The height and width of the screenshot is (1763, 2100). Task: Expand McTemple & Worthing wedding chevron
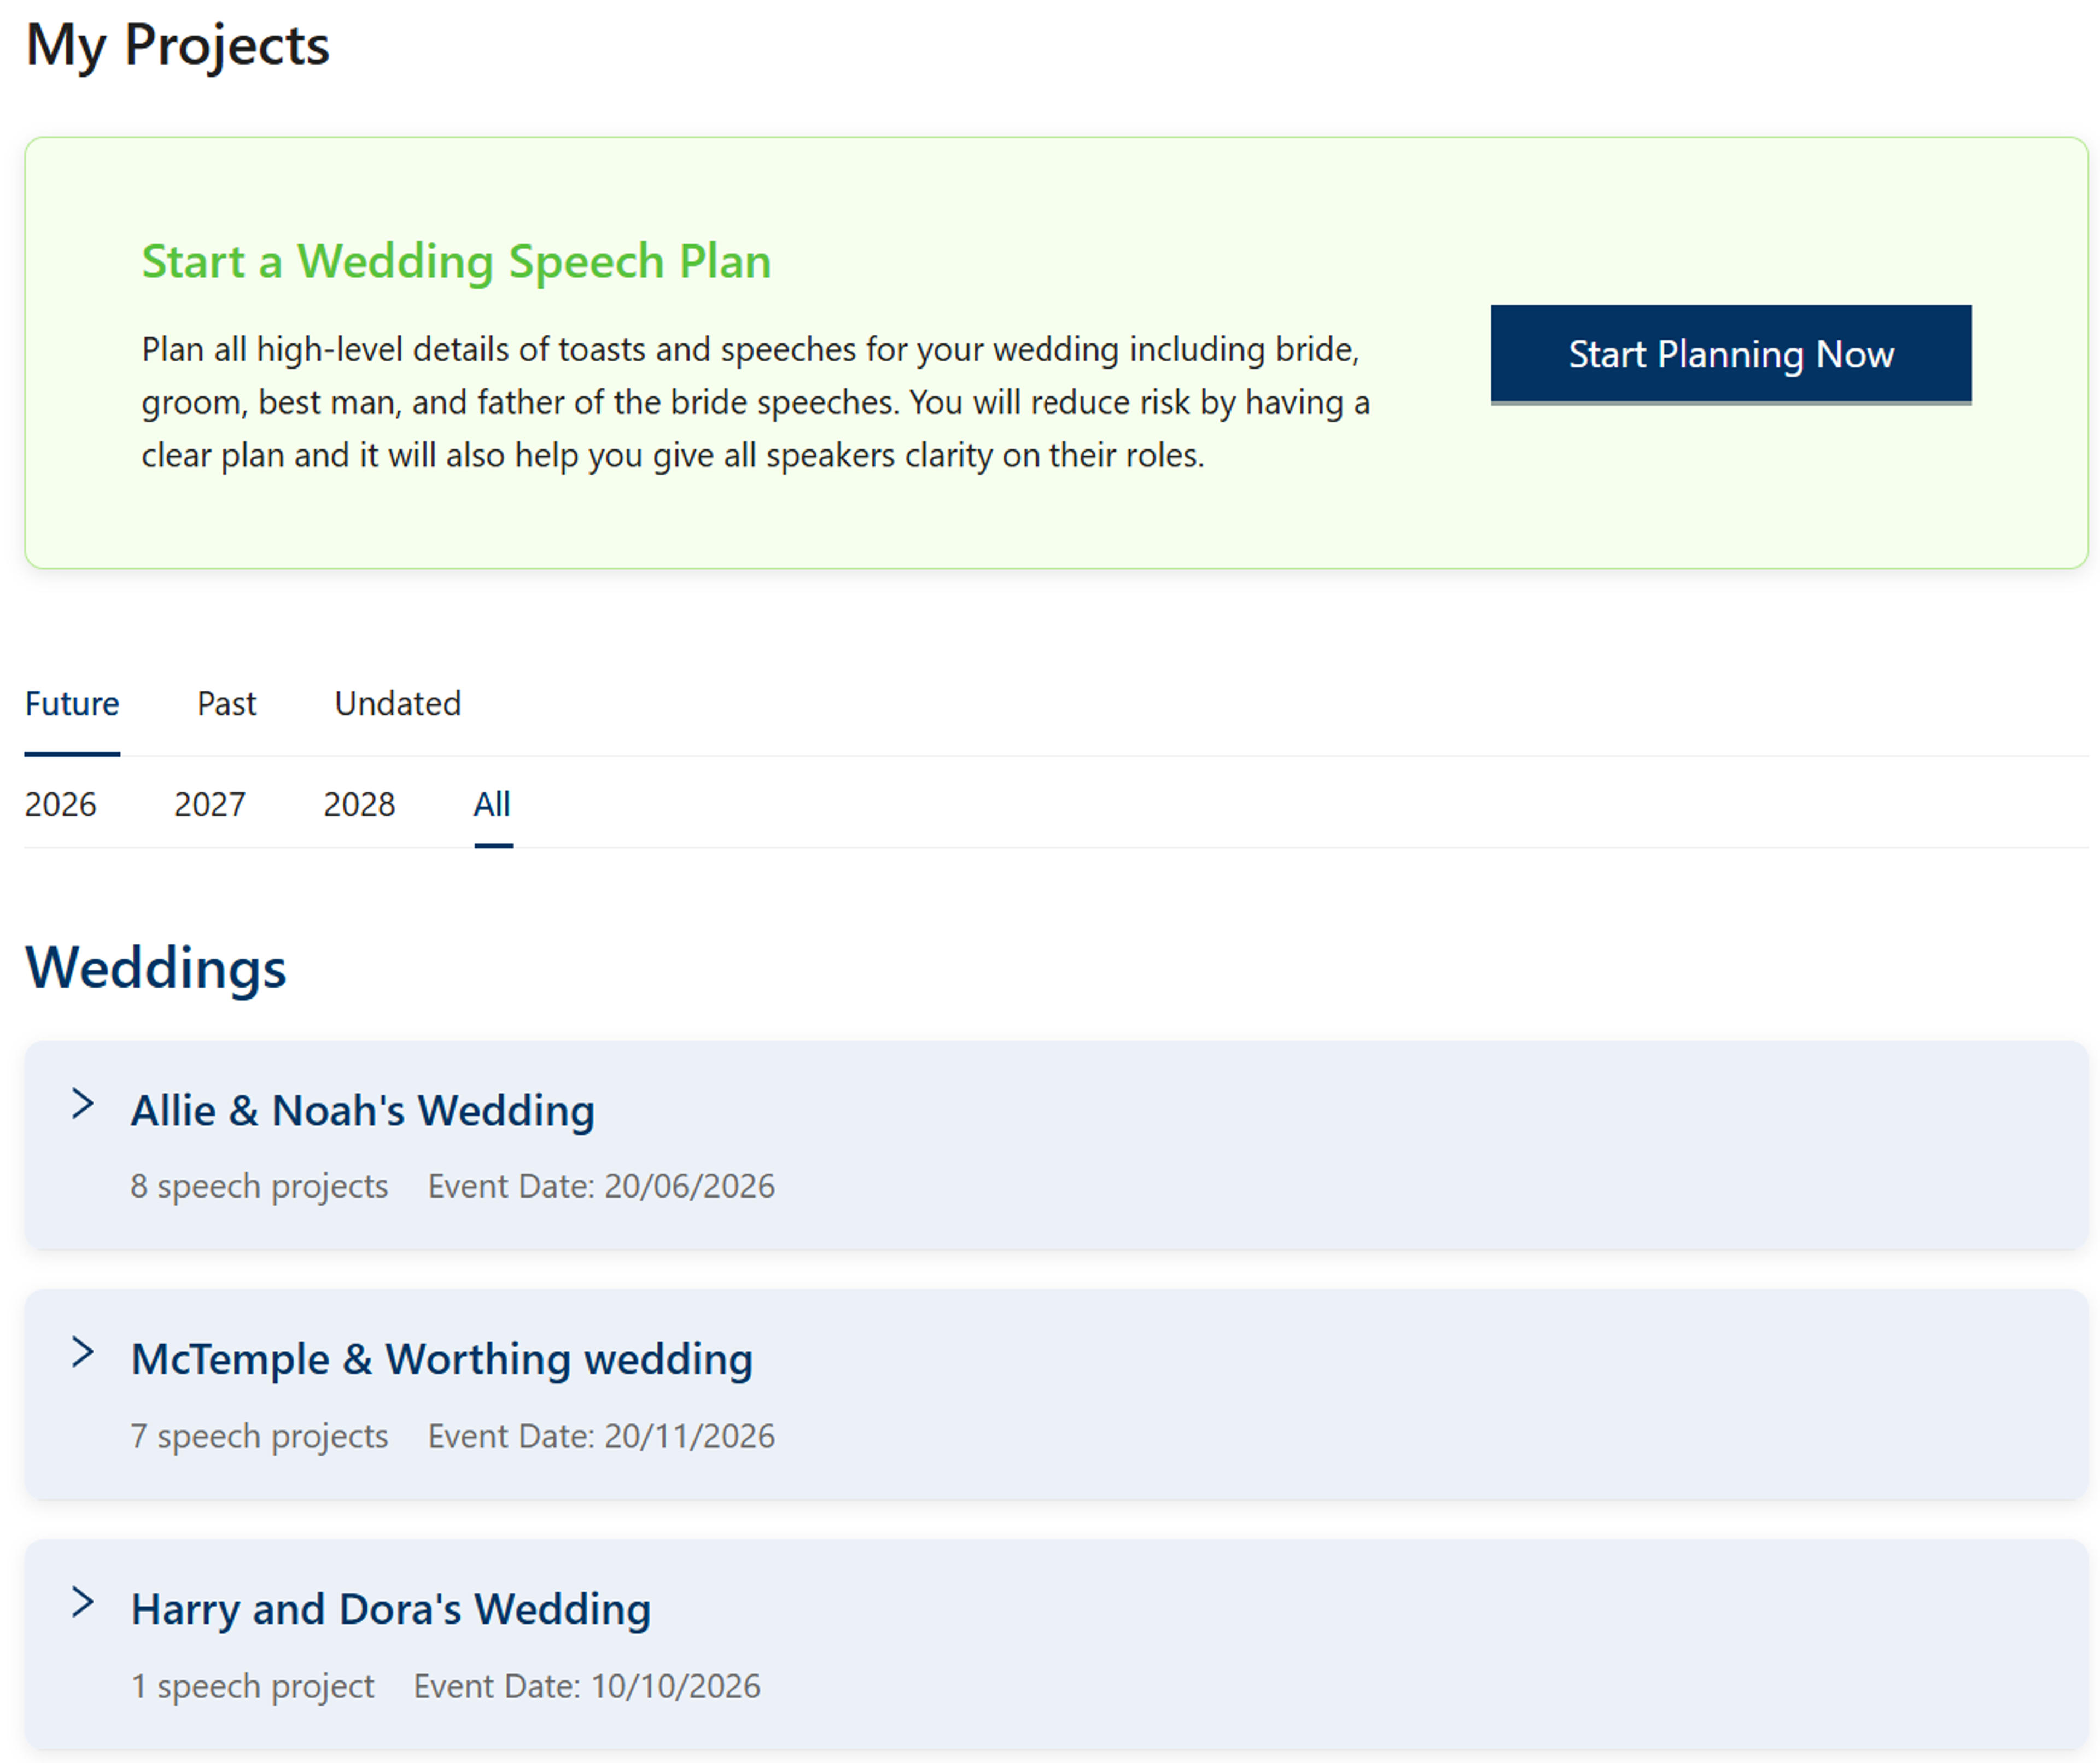pyautogui.click(x=83, y=1352)
